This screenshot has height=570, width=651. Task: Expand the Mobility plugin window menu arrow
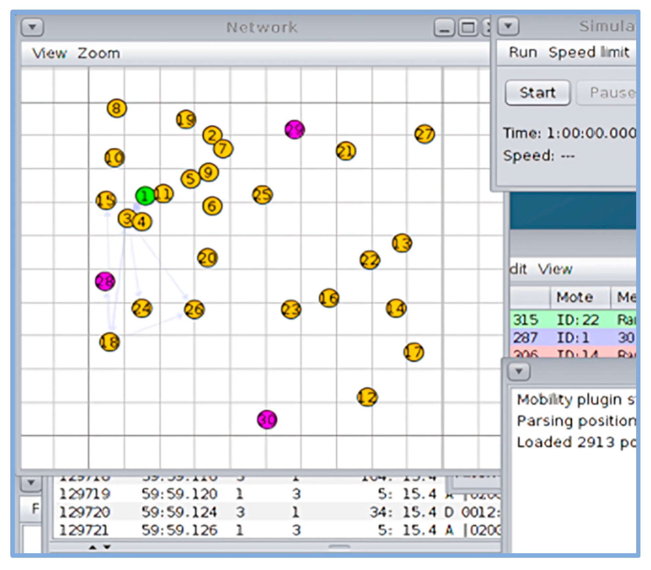[518, 371]
